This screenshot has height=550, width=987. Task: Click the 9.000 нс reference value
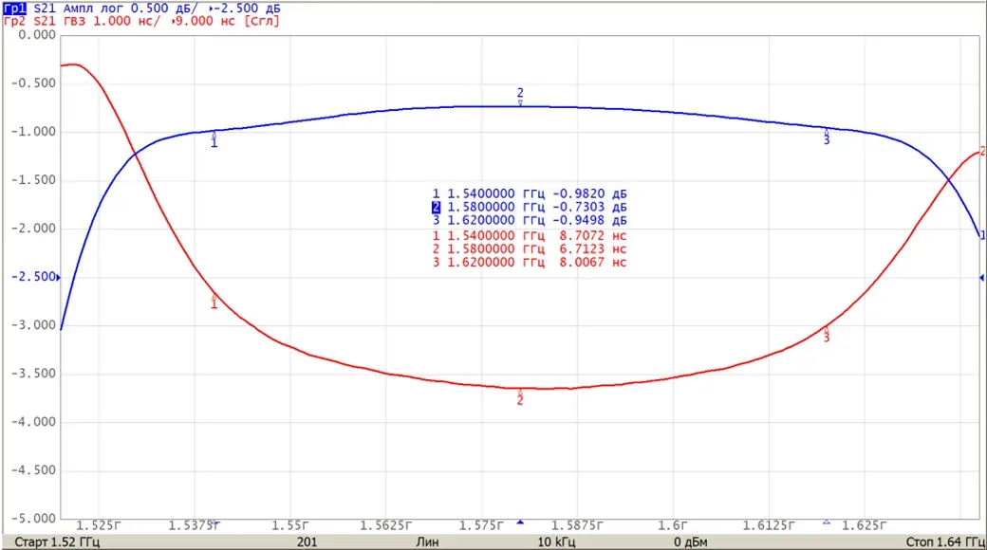tap(205, 21)
